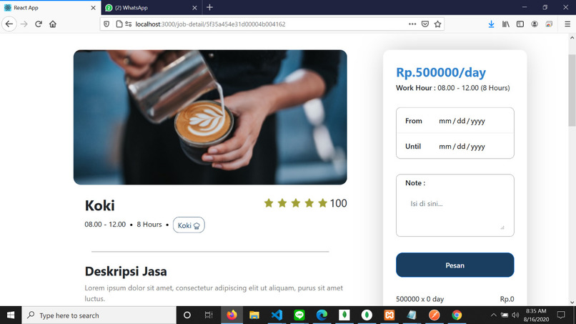Open the volume control in tray
Image resolution: width=576 pixels, height=324 pixels.
coord(516,315)
